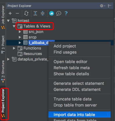This screenshot has height=121, width=115.
Task: Click the info speech bubble icon
Action: 59,13
